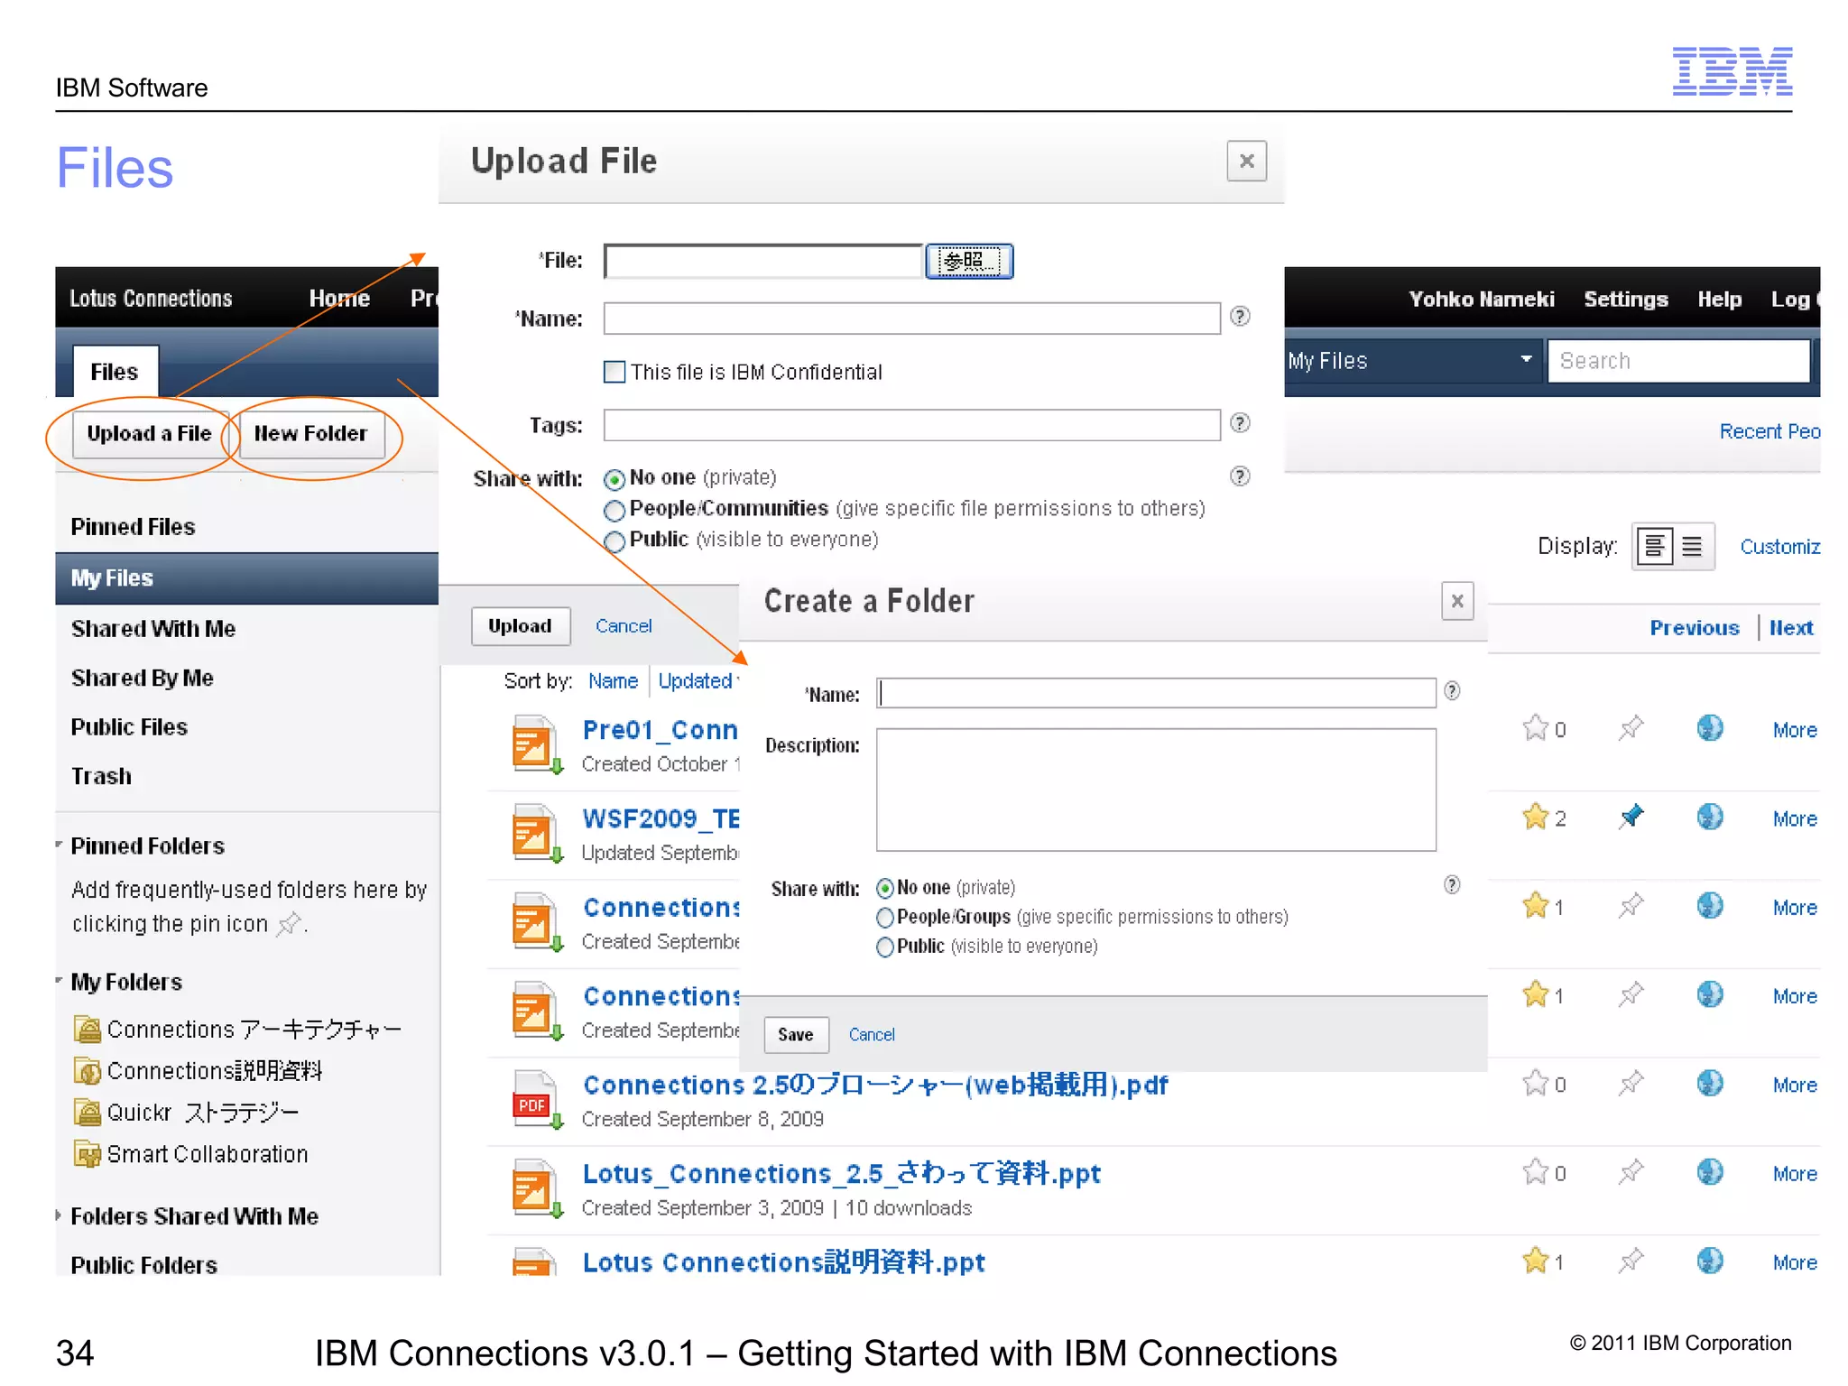Pin the Pre01_Conn file with its pin icon
The height and width of the screenshot is (1386, 1848).
1631,727
